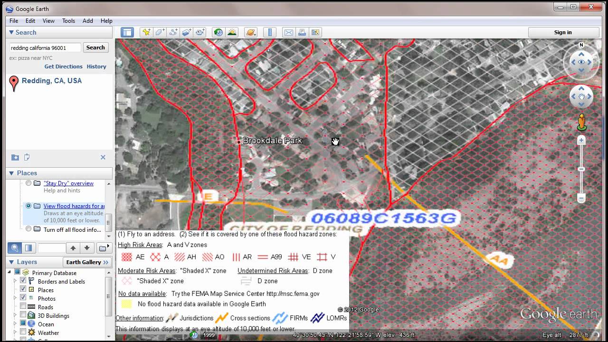Click the vertical zoom slider track

[x=581, y=169]
